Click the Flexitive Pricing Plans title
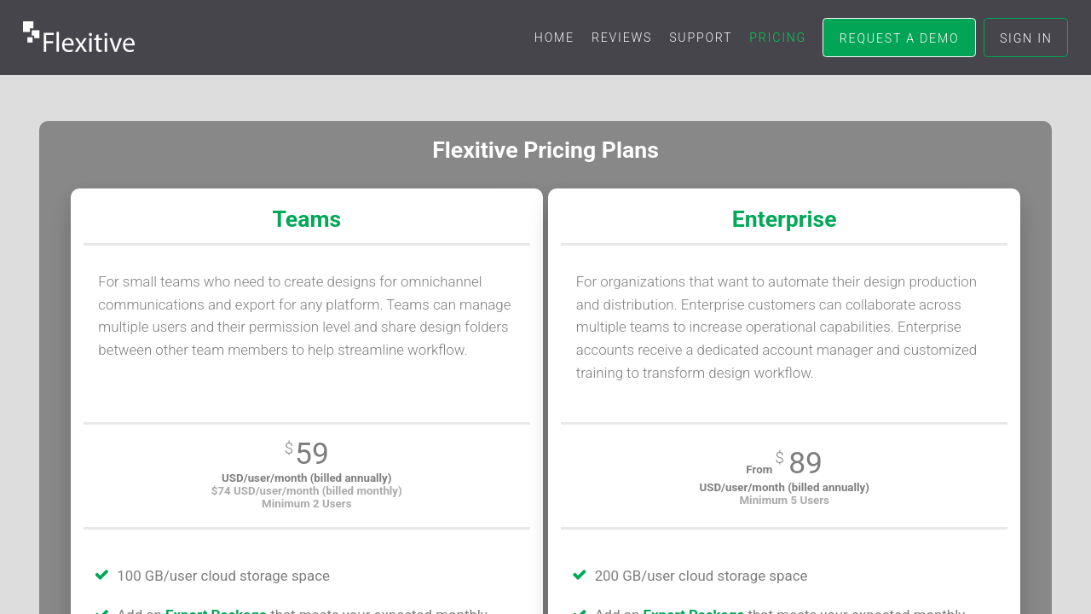 (x=545, y=150)
